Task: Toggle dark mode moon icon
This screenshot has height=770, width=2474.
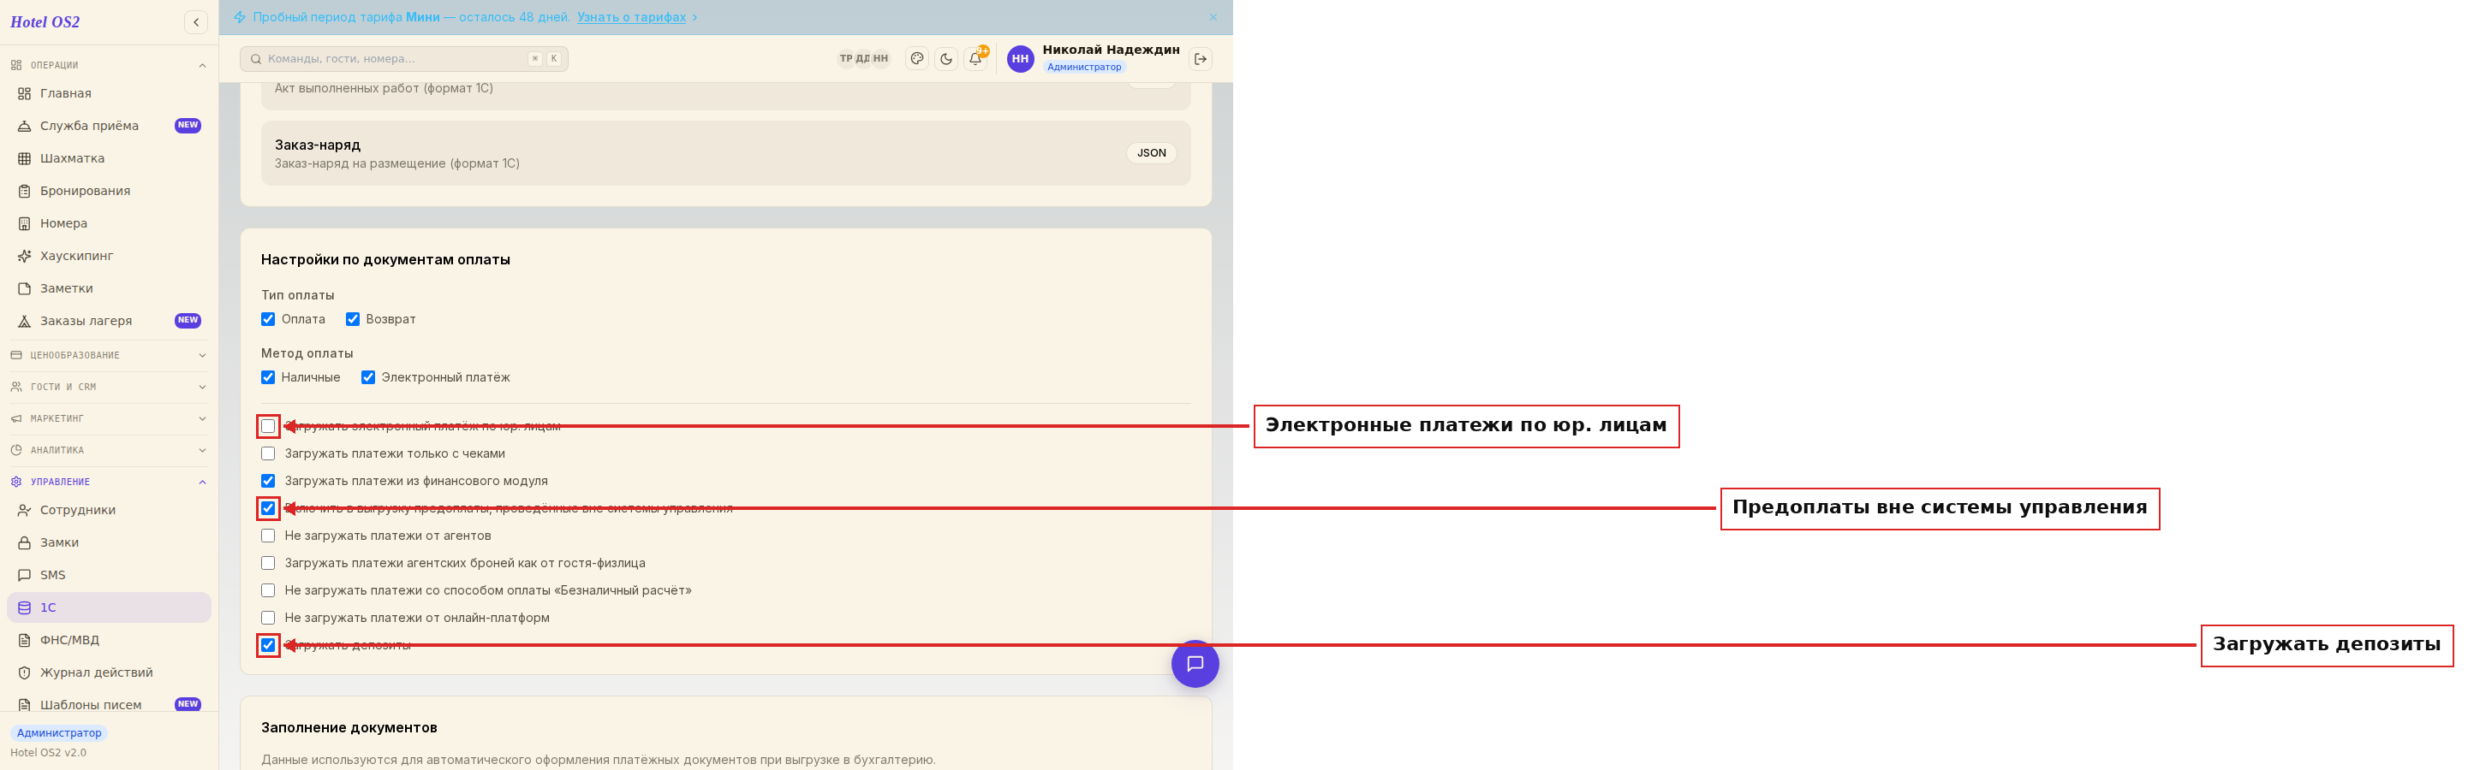Action: pyautogui.click(x=946, y=58)
